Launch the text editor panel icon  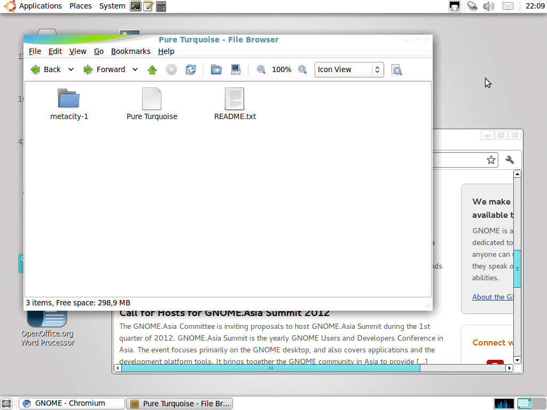[x=149, y=6]
